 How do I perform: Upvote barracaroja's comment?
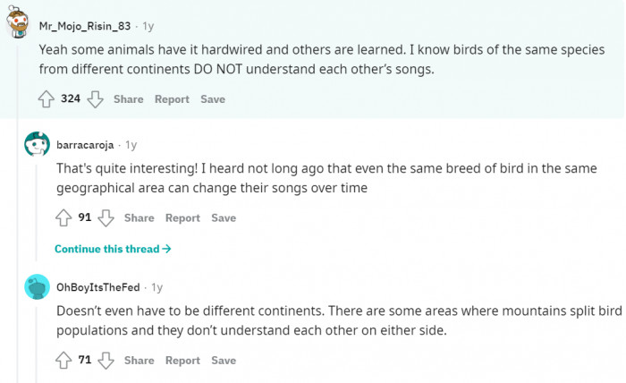click(63, 217)
